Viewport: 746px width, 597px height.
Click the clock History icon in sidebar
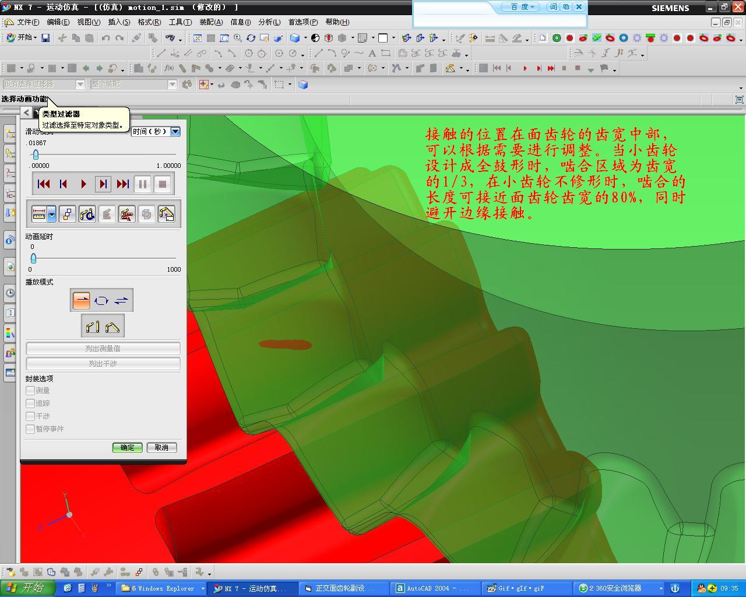[10, 293]
